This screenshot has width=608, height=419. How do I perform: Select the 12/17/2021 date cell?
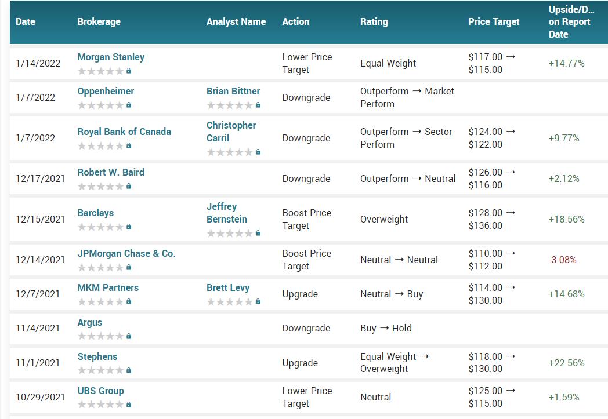tap(41, 178)
